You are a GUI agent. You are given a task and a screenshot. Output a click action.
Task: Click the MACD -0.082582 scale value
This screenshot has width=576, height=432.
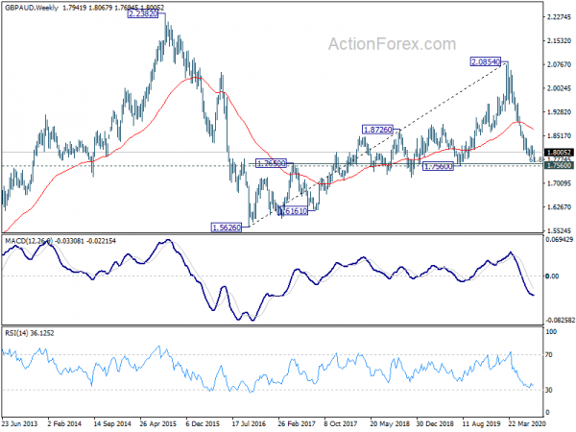tap(560, 321)
